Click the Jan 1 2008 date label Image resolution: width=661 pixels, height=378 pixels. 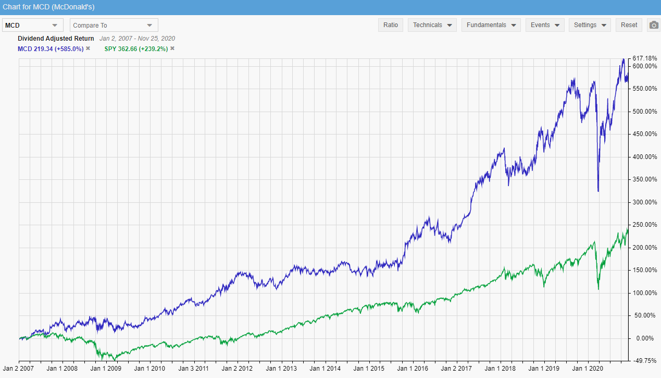coord(63,368)
